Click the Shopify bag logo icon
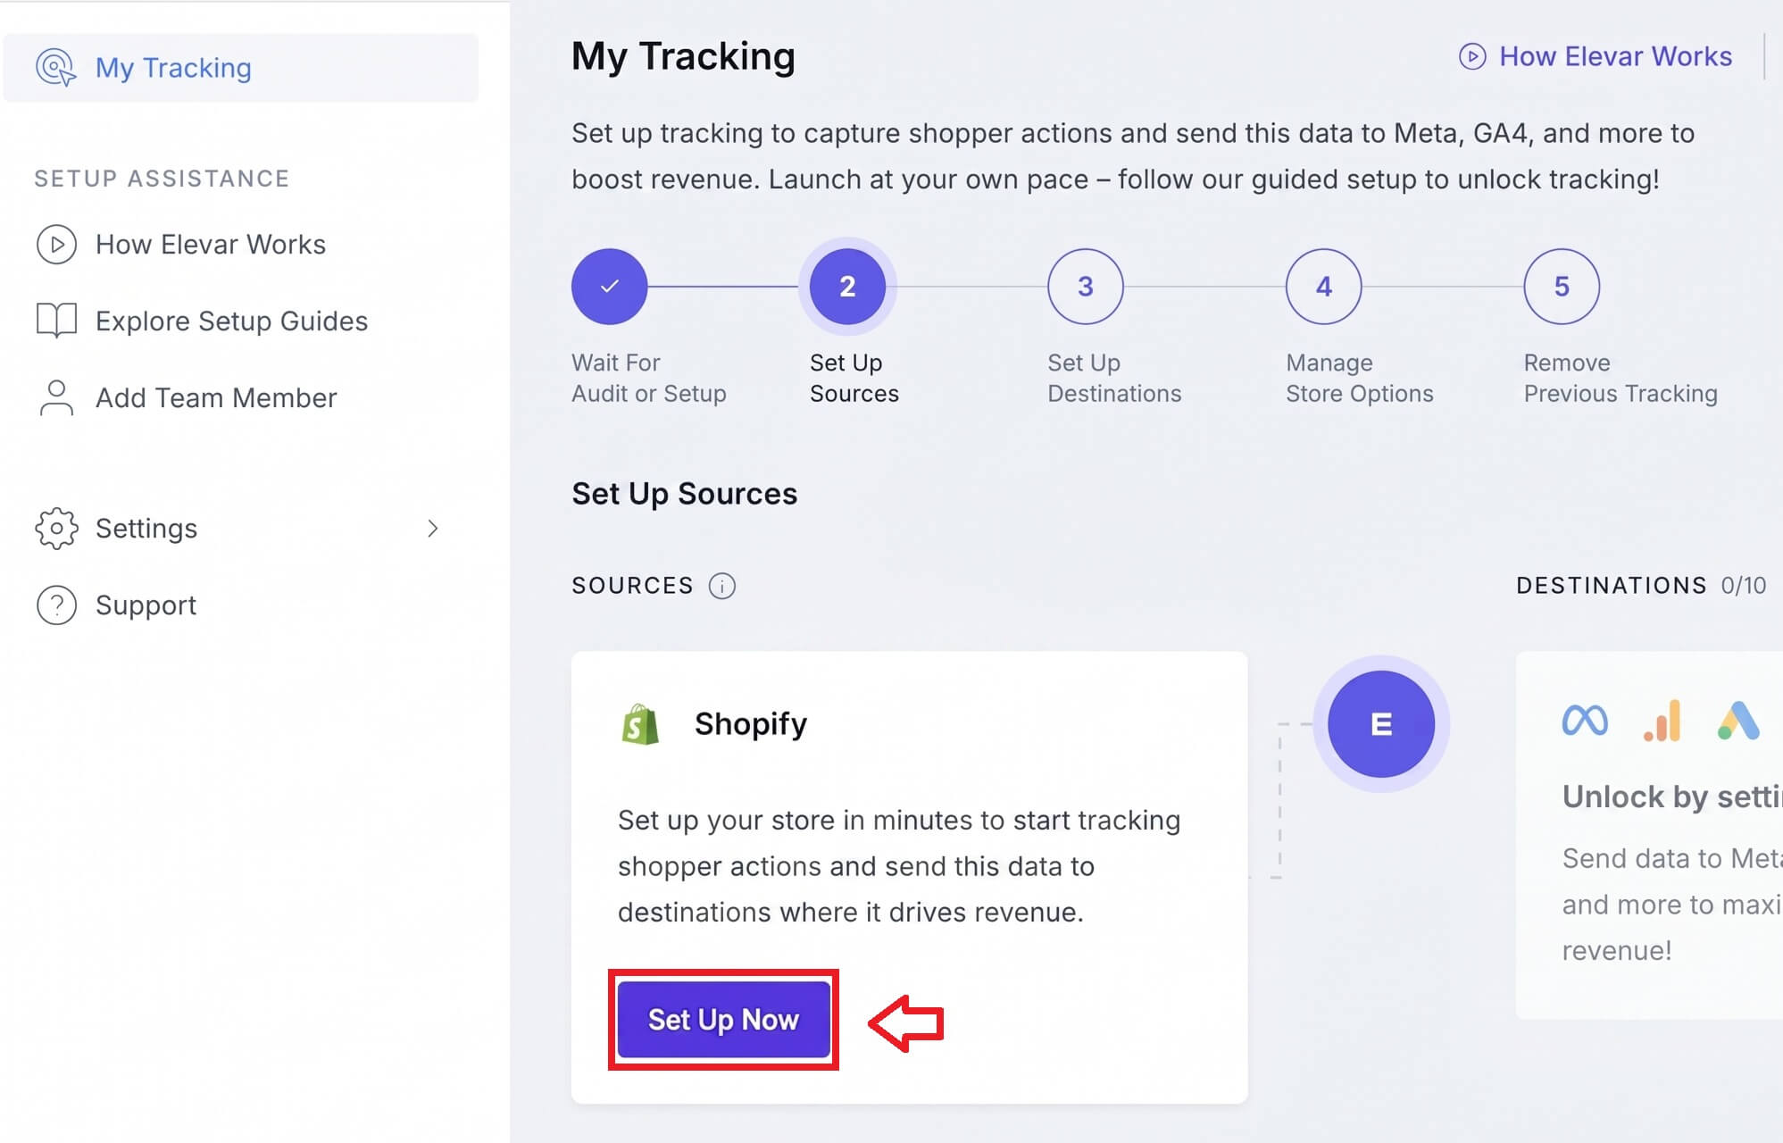This screenshot has width=1783, height=1143. tap(640, 723)
